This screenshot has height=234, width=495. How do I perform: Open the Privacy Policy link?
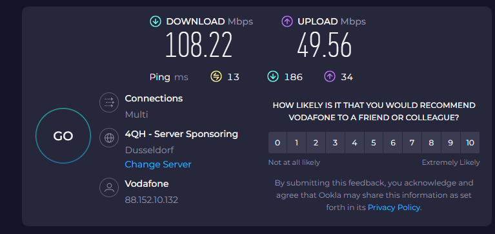tap(394, 207)
